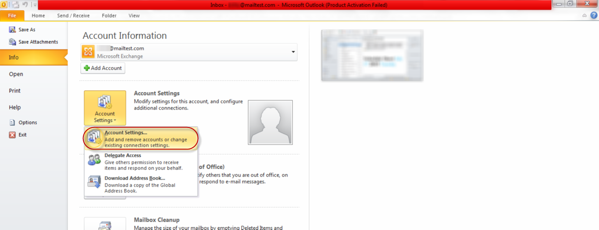Viewport: 599px width, 230px height.
Task: Click the Undo quick access icon
Action: (x=25, y=4)
